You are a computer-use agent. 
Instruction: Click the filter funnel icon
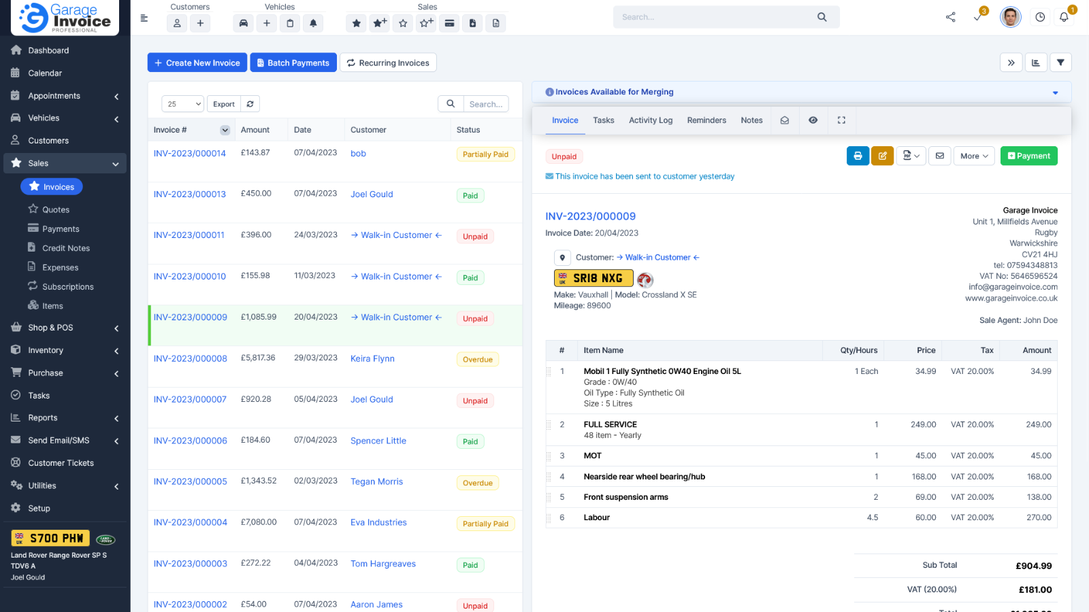click(1060, 63)
